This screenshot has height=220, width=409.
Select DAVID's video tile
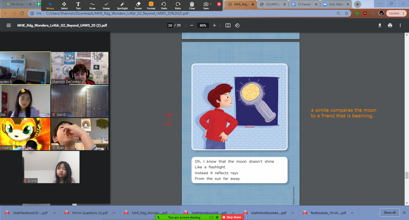click(80, 101)
